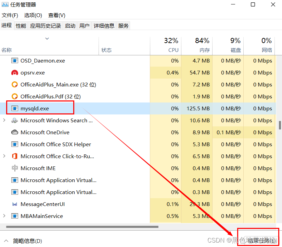Click the MessageCenterUI icon
282x247 pixels.
(15, 204)
